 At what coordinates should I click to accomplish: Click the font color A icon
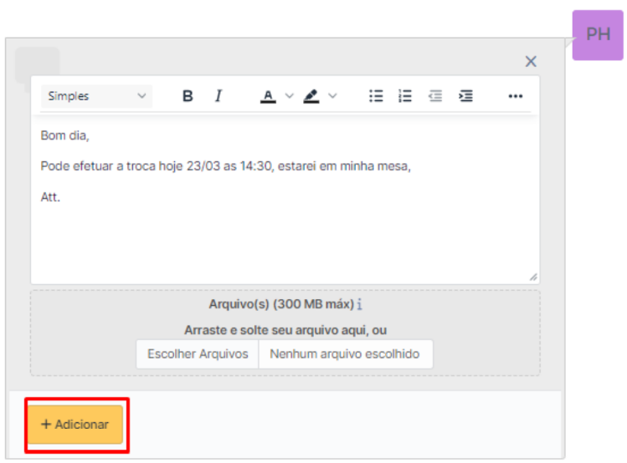coord(268,96)
